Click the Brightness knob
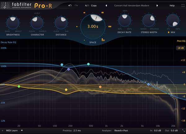The image size is (186, 134). click(13, 23)
